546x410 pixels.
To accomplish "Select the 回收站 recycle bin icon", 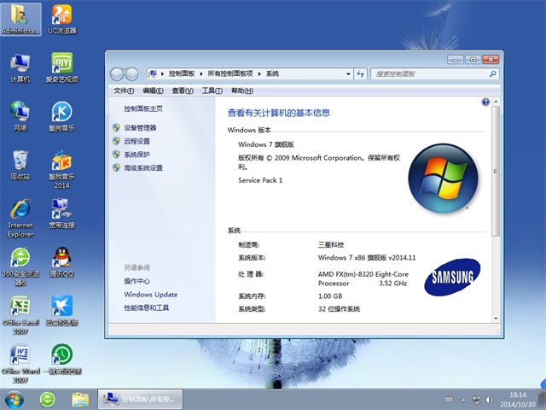I will pyautogui.click(x=20, y=161).
